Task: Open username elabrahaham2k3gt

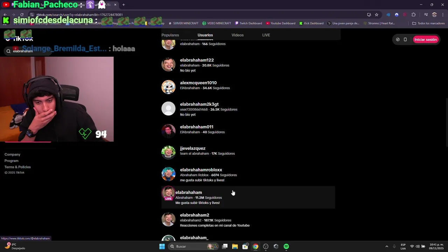Action: point(199,104)
